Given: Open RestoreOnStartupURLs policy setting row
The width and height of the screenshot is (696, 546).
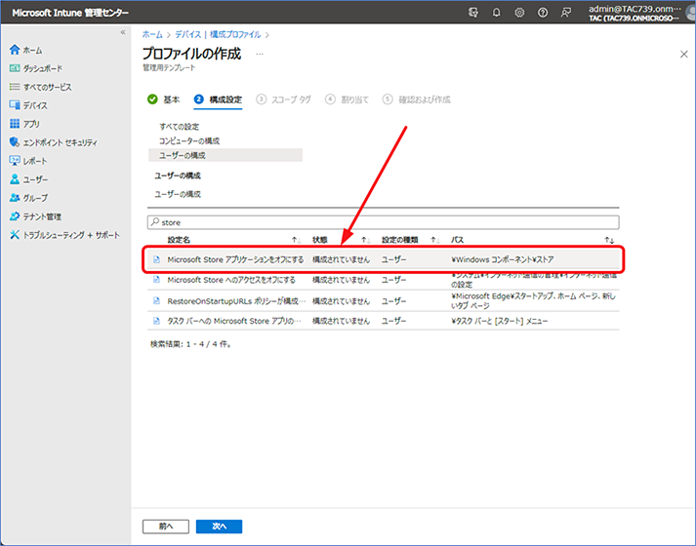Looking at the screenshot, I should [x=236, y=301].
